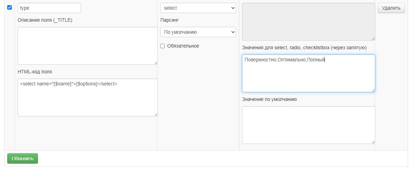Click in the HTML-код поля textarea

[88, 97]
